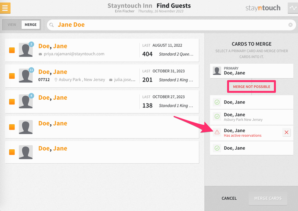298x211 pixels.
Task: Switch to VIEW mode
Action: (x=12, y=25)
